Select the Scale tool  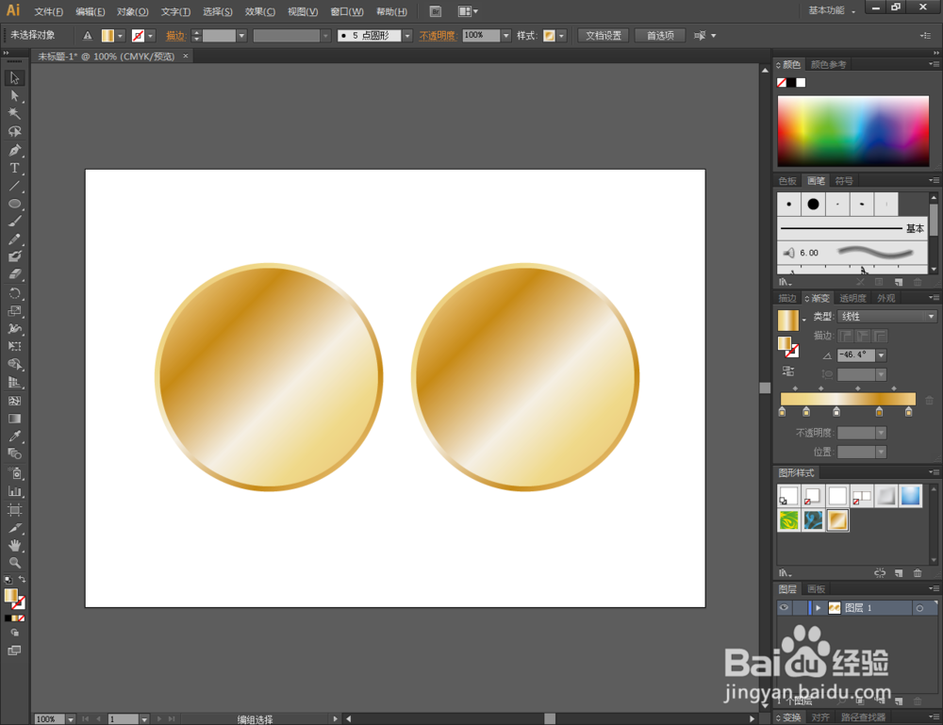click(x=14, y=311)
